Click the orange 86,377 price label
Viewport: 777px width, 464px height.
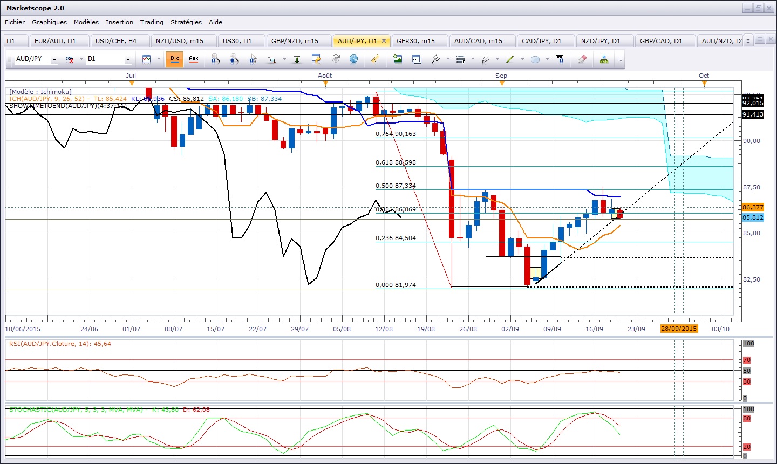(753, 207)
